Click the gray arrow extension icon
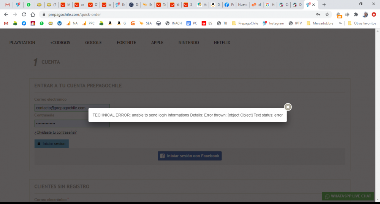Viewport: 380px width, 204px height. point(347,14)
